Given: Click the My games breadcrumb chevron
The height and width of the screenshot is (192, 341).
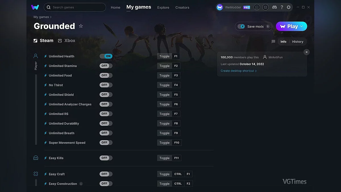Looking at the screenshot, I should [x=51, y=17].
